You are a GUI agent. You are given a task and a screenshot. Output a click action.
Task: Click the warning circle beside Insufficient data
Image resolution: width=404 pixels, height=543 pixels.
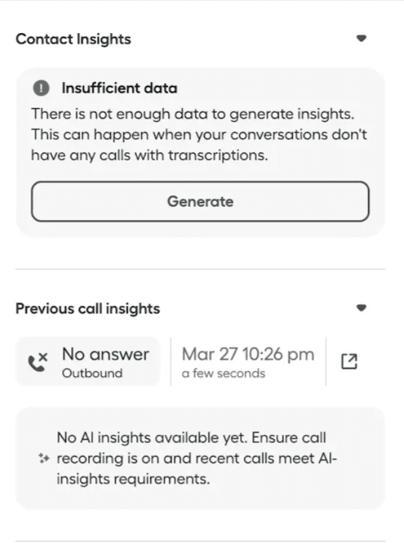(41, 88)
